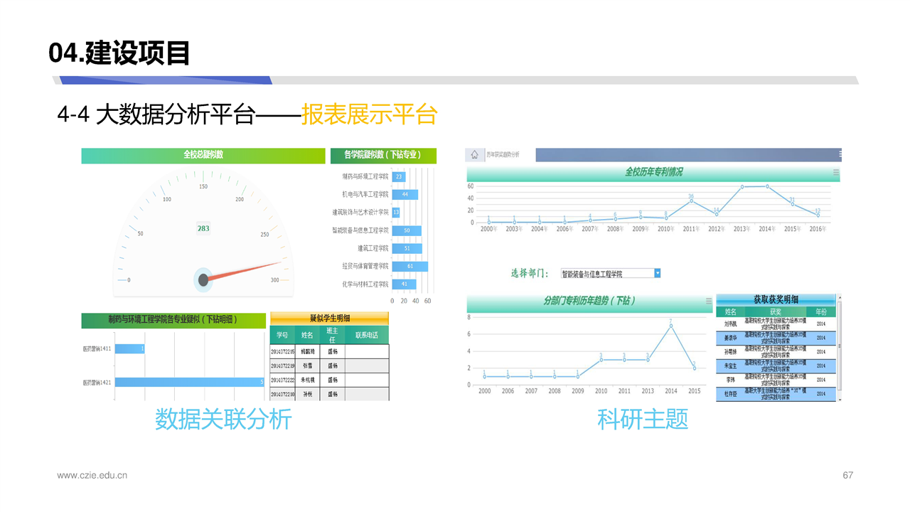The image size is (910, 512).
Task: Drill into 医药营销1421 bar showing 5
Action: 190,383
